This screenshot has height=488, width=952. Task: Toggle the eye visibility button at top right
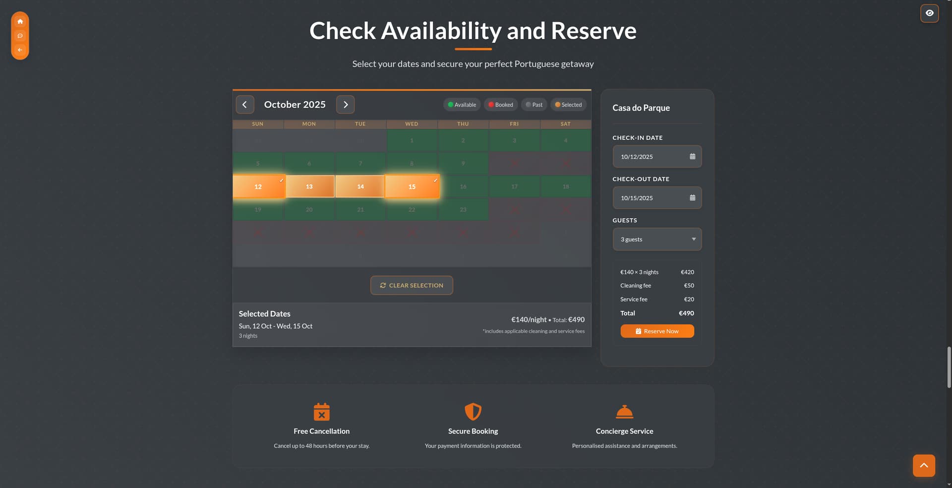tap(929, 13)
